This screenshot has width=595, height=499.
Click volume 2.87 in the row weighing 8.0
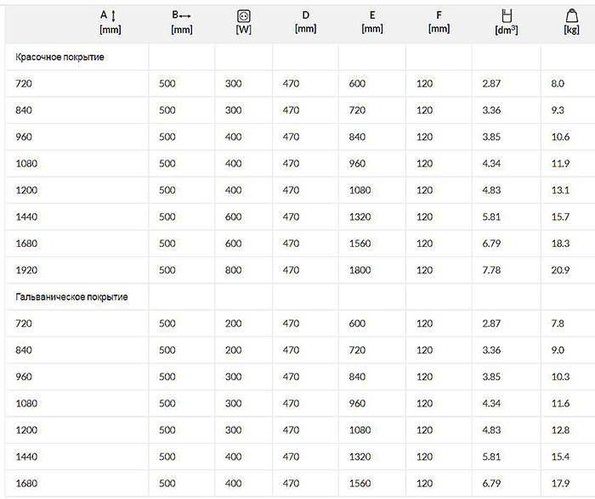(x=491, y=83)
